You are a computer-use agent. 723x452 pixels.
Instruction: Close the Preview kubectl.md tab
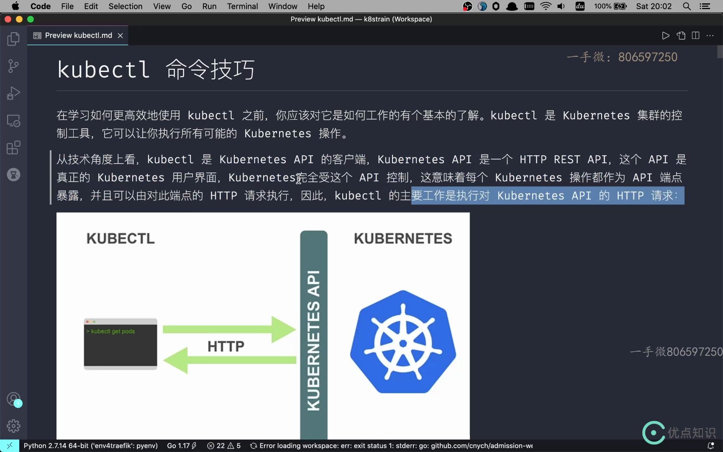(120, 36)
